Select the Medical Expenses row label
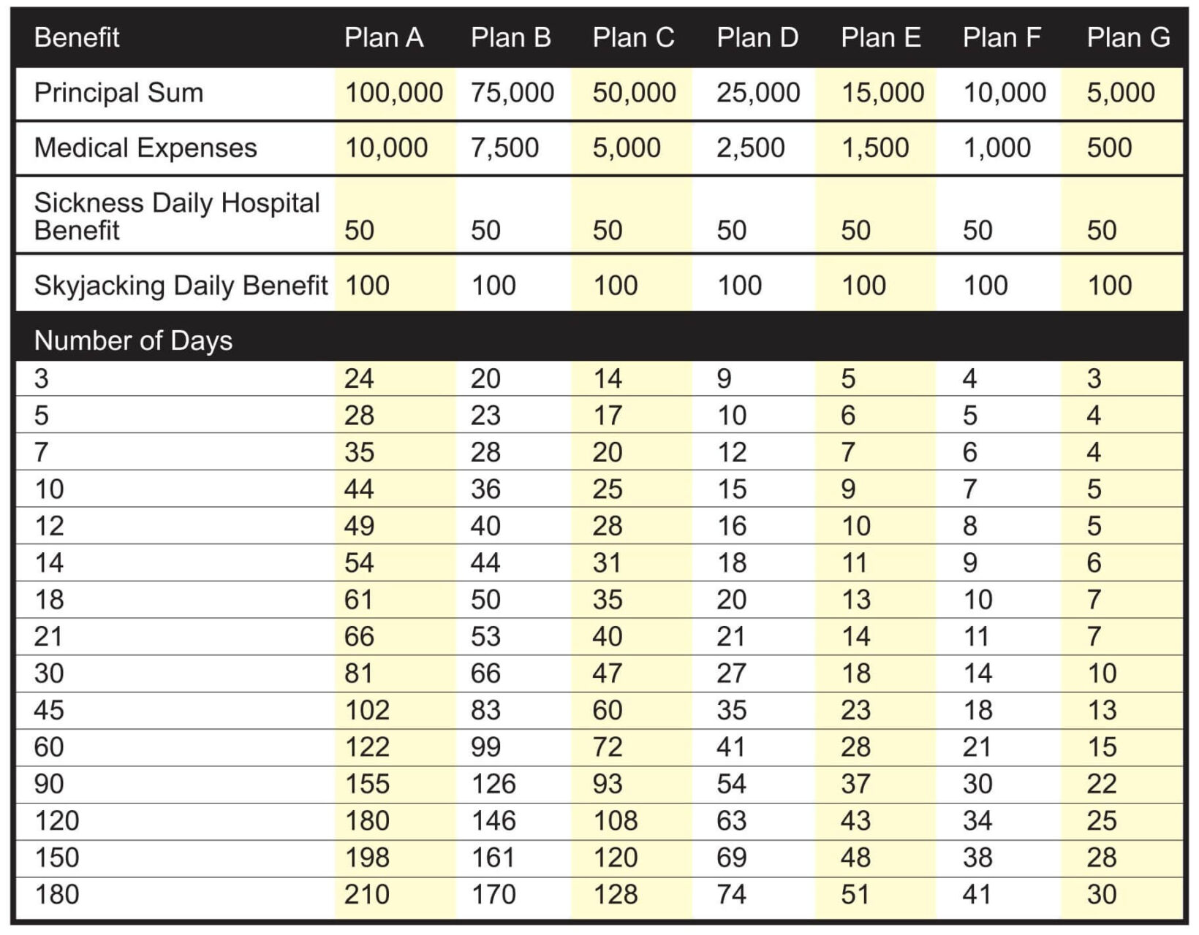This screenshot has height=935, width=1199. [145, 148]
